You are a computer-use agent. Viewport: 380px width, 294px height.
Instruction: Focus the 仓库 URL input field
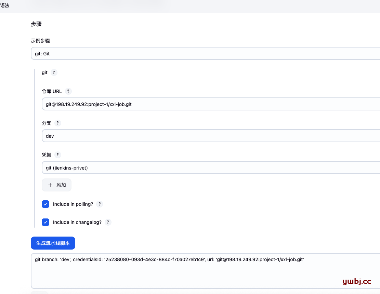coord(211,104)
